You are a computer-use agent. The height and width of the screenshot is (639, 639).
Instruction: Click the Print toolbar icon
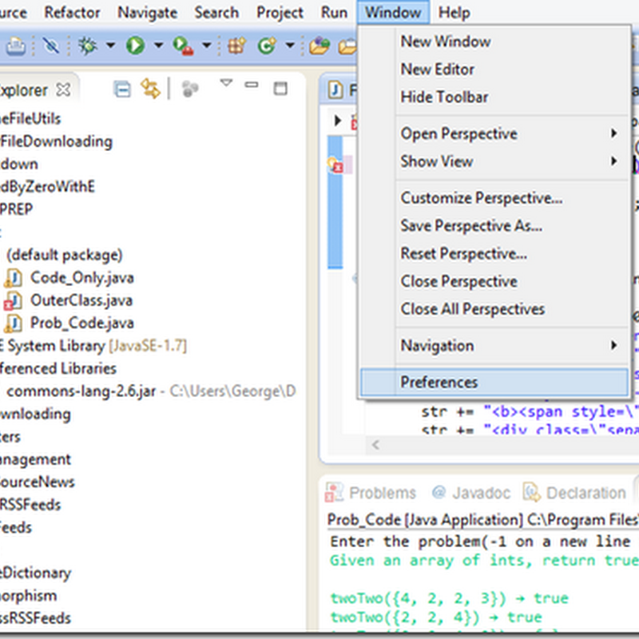pos(15,46)
